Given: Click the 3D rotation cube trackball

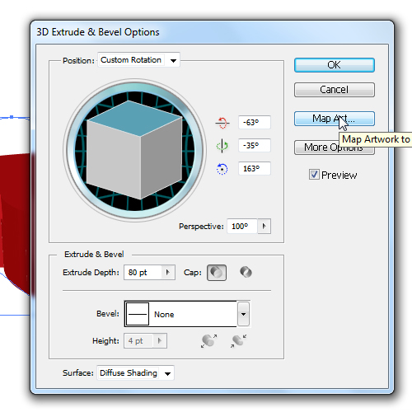Looking at the screenshot, I should (x=134, y=150).
